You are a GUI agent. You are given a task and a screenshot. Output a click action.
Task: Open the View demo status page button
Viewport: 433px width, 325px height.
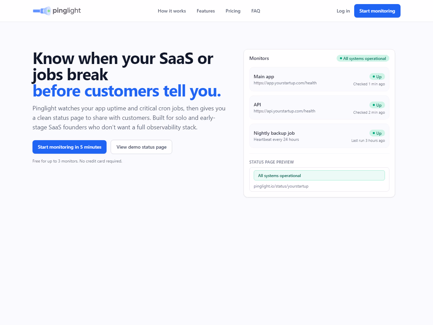click(x=141, y=147)
